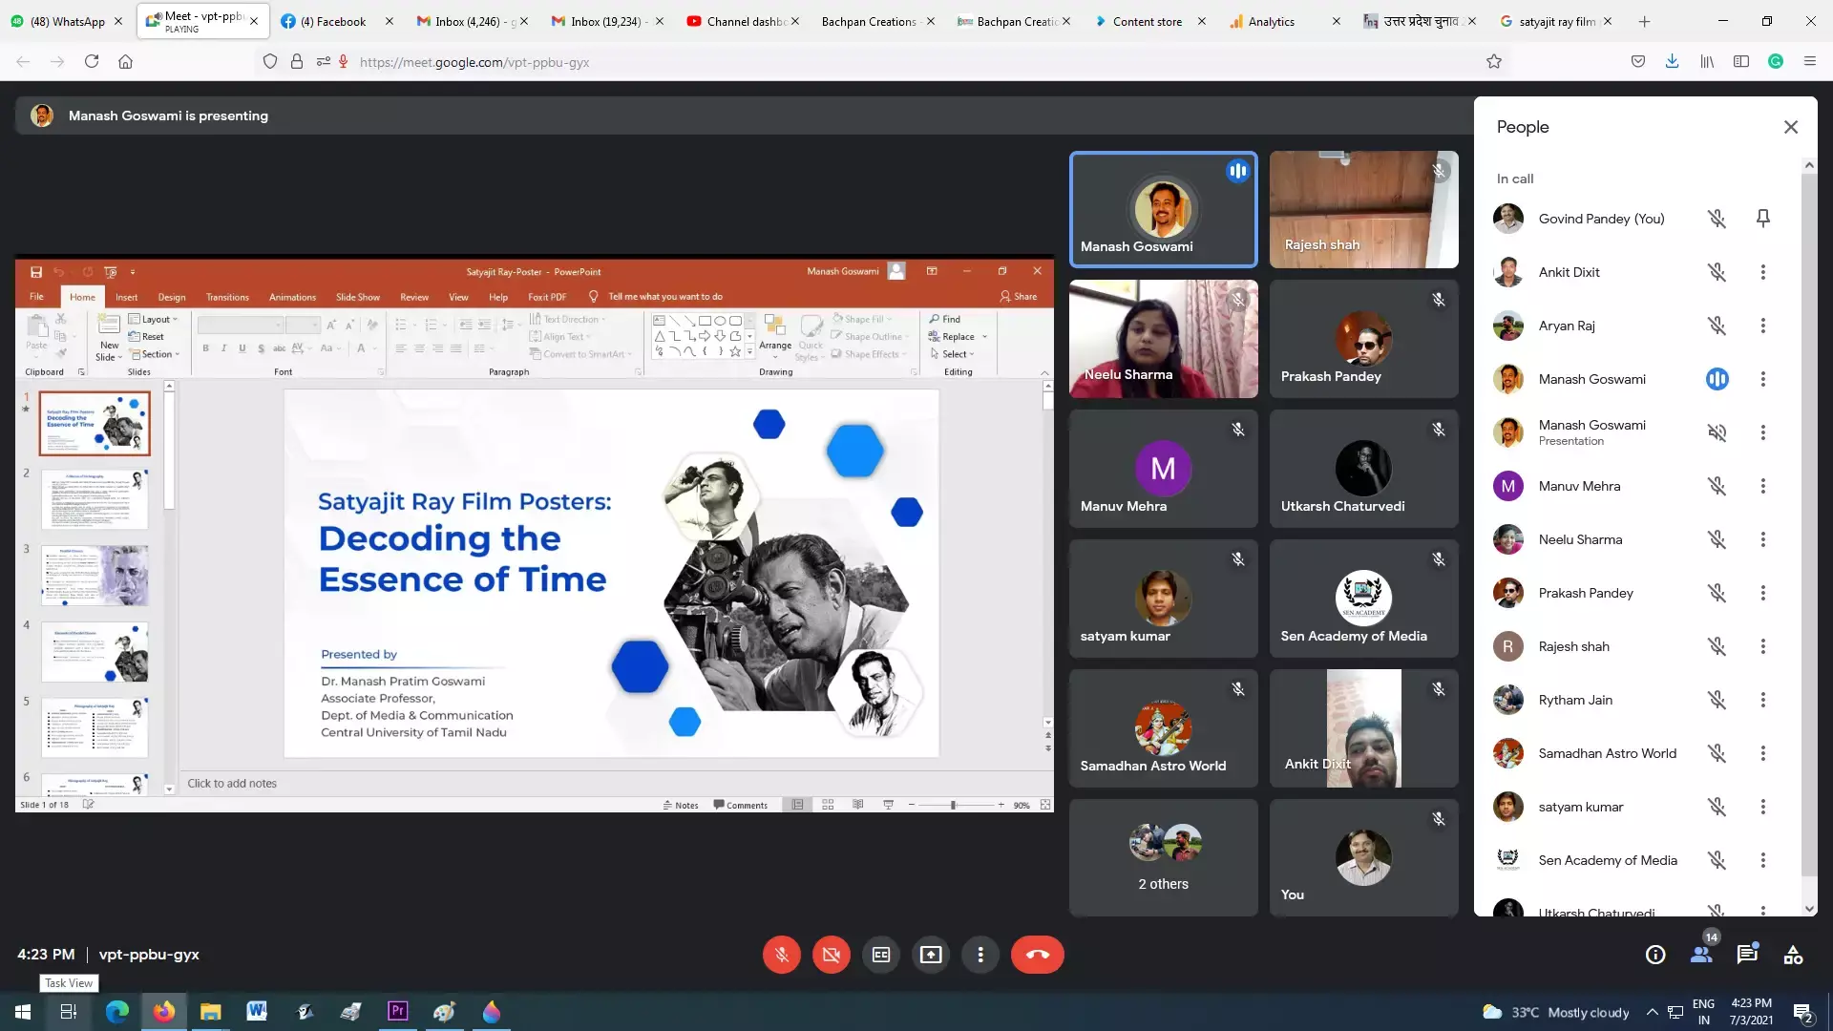Image resolution: width=1833 pixels, height=1031 pixels.
Task: Toggle captions button in call bar
Action: [881, 955]
